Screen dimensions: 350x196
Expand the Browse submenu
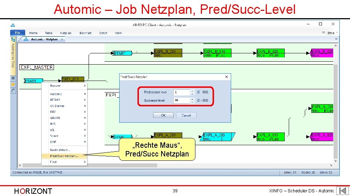pyautogui.click(x=64, y=86)
